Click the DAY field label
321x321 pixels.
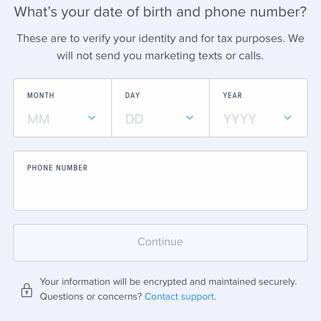click(132, 95)
